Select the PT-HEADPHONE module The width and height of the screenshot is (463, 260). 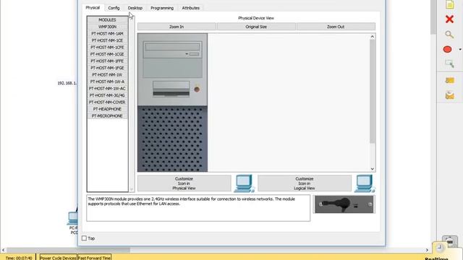[x=107, y=109]
